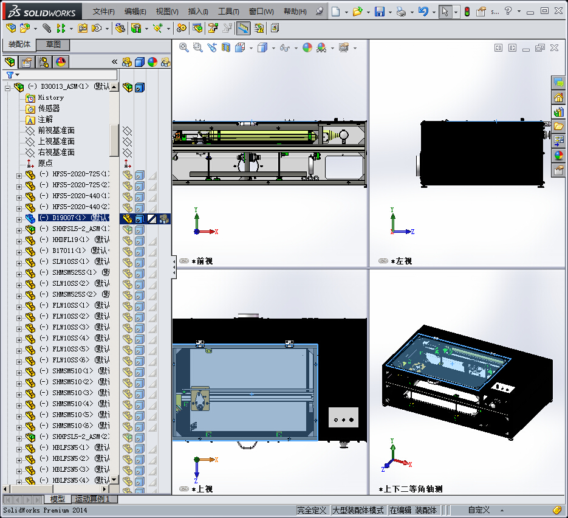
Task: Click the New document icon
Action: coord(336,12)
